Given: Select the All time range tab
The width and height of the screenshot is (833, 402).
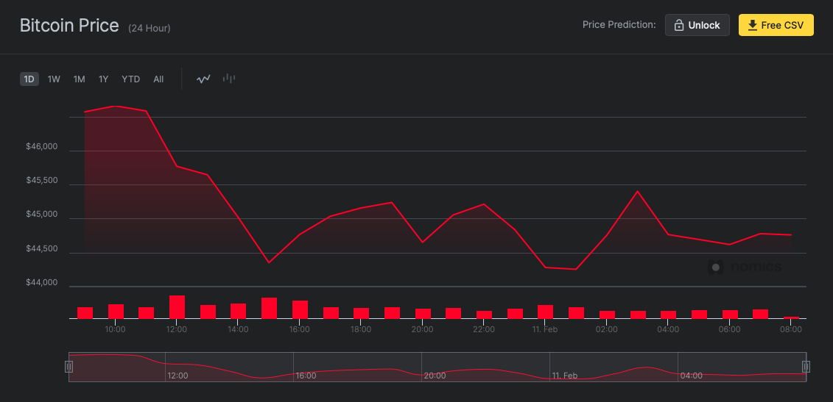Looking at the screenshot, I should tap(158, 79).
